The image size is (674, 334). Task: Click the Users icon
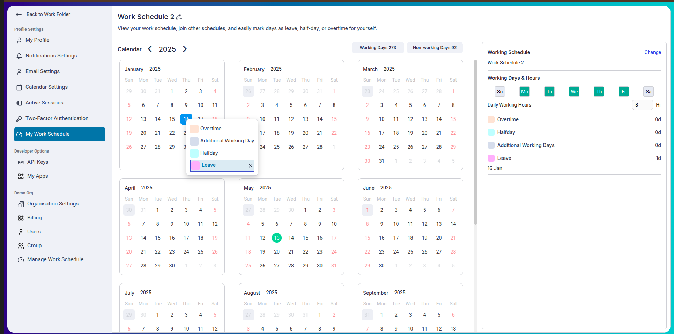[21, 232]
